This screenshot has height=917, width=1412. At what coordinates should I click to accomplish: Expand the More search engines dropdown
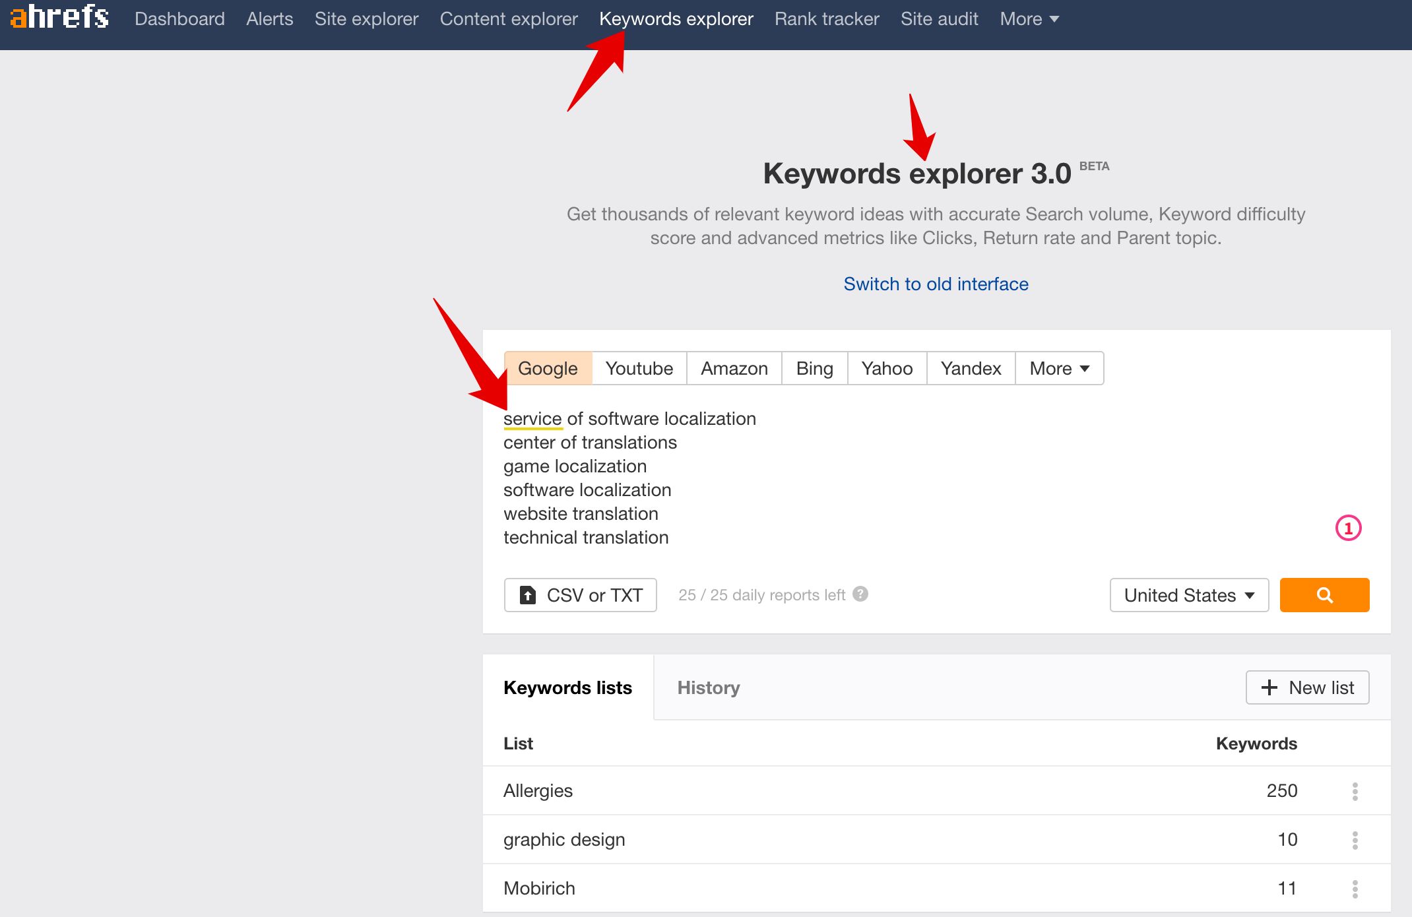(x=1059, y=368)
